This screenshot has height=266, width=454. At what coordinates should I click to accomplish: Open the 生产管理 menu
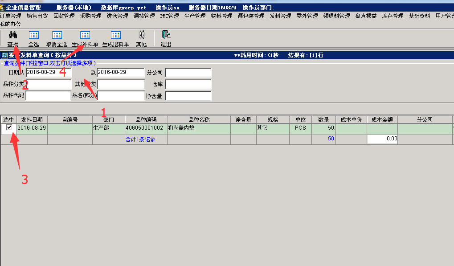195,16
